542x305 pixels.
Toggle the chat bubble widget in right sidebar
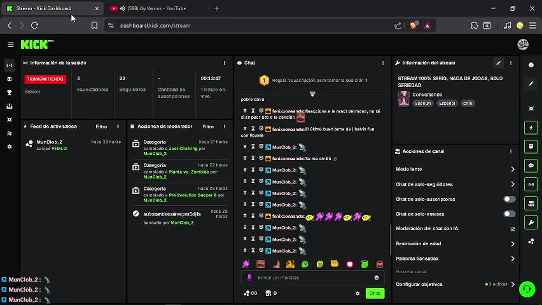531,166
